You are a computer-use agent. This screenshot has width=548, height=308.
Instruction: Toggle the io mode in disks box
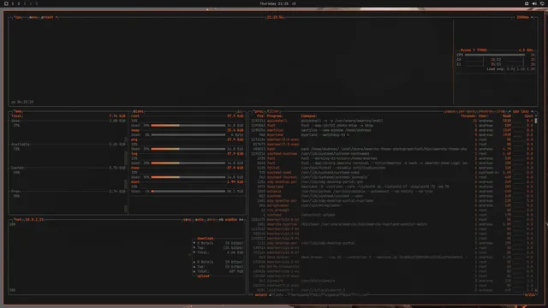(240, 111)
